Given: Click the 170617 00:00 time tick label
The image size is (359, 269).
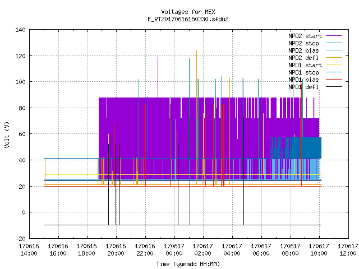Looking at the screenshot, I should (x=174, y=250).
